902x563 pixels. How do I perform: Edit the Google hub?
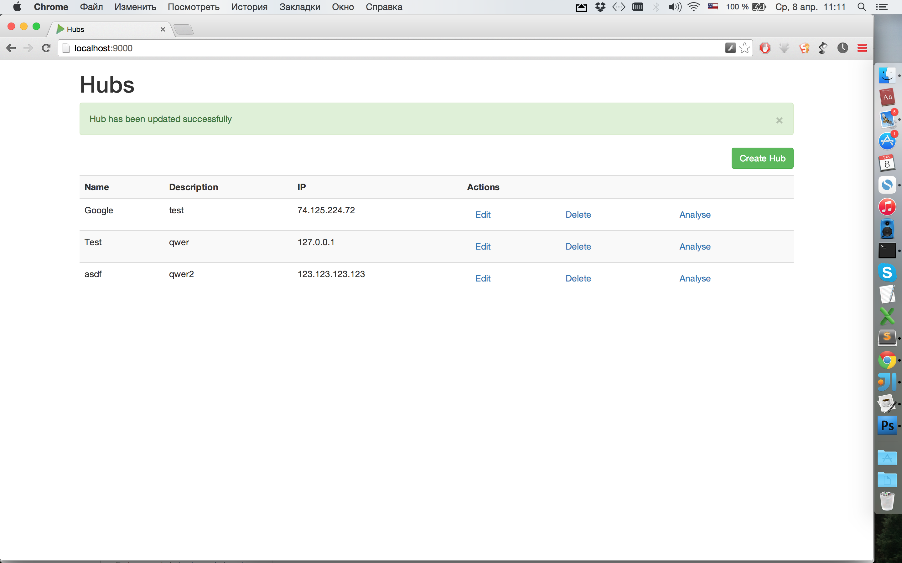tap(483, 215)
